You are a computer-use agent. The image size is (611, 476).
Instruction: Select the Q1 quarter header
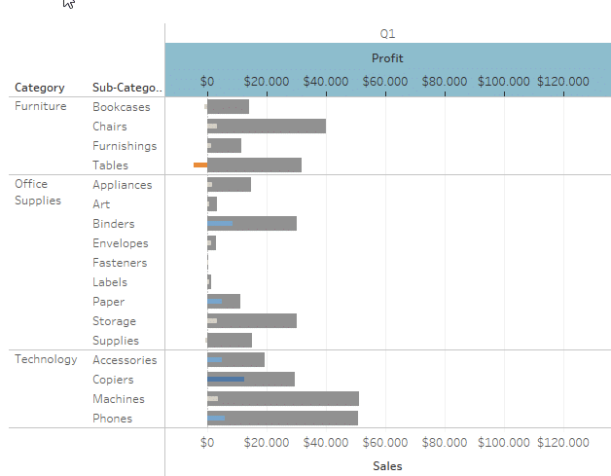[388, 34]
